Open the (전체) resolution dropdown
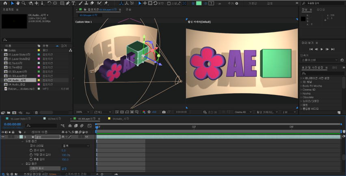 pyautogui.click(x=103, y=112)
